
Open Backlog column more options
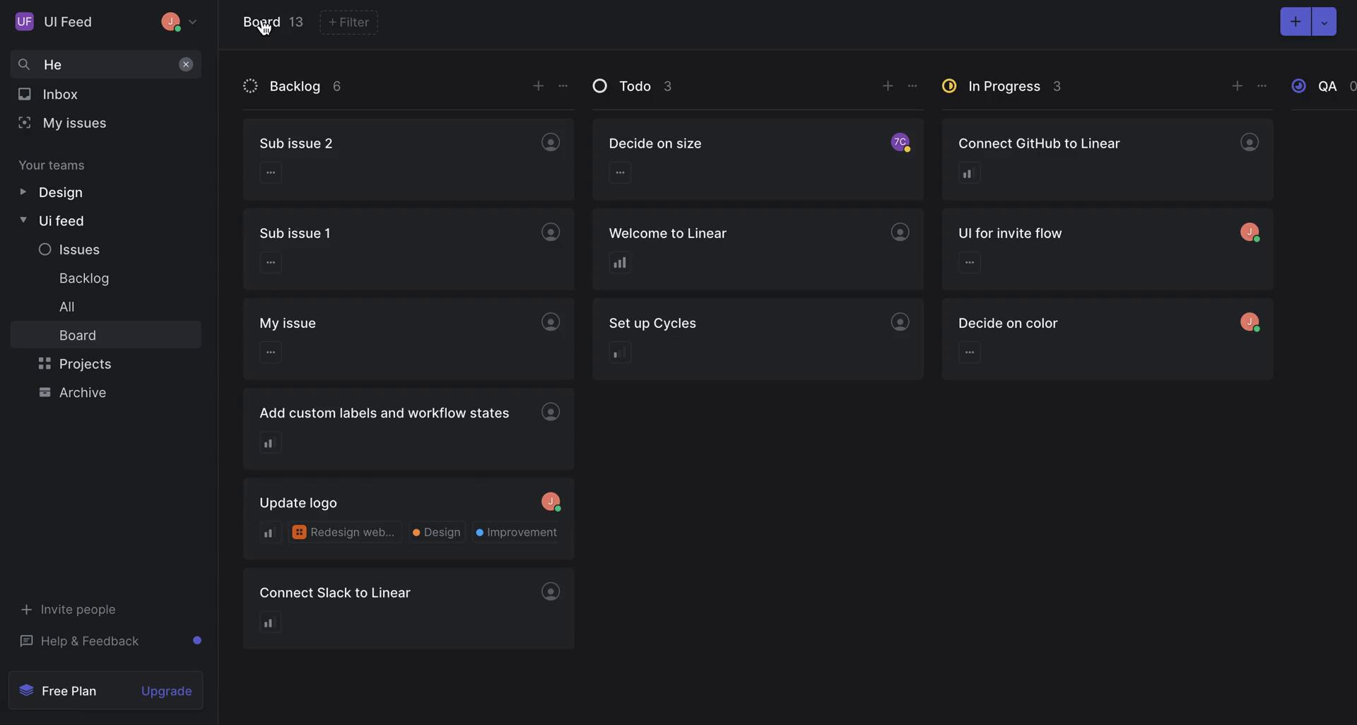click(563, 86)
